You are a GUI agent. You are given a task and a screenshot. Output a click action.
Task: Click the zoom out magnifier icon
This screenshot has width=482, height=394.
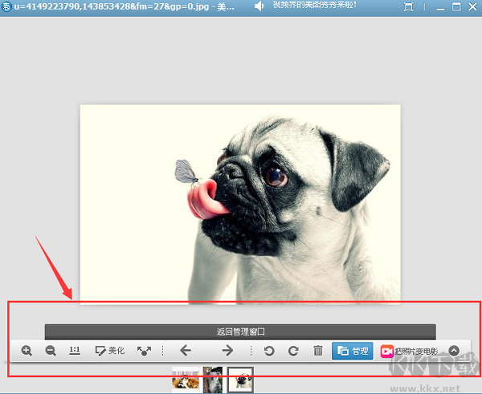point(51,351)
